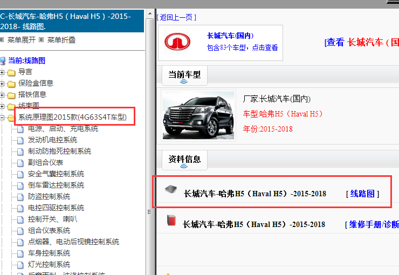The height and width of the screenshot is (275, 399).
Task: Open the 线路图 link in 资料信息
Action: [362, 194]
